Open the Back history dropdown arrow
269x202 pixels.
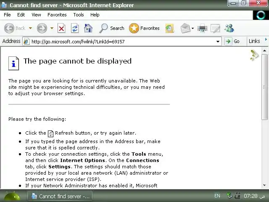point(30,28)
